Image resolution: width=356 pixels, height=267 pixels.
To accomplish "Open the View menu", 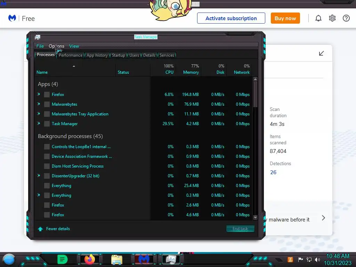I will 74,46.
